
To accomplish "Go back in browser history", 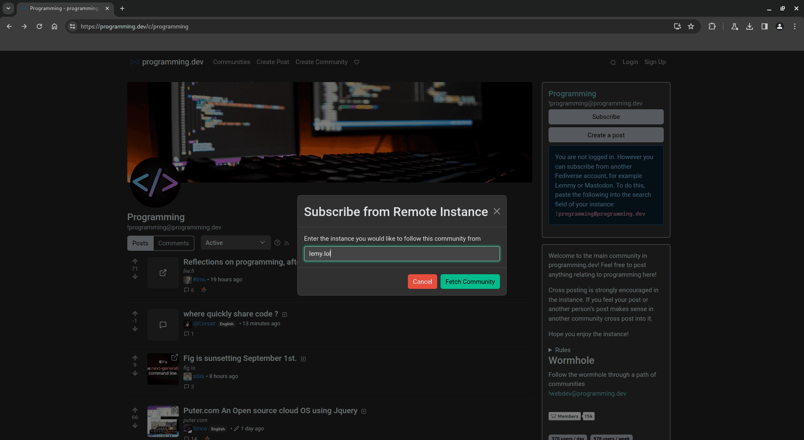I will [9, 26].
